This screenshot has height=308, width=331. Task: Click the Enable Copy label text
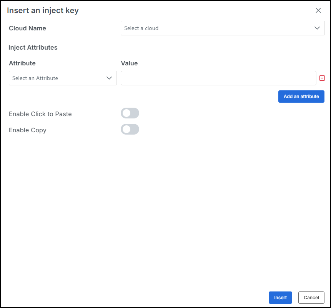[28, 130]
